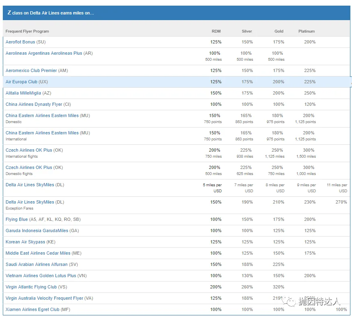Open Virgin Australia Velocity Frequent Flyer link
This screenshot has width=352, height=317.
44,298
